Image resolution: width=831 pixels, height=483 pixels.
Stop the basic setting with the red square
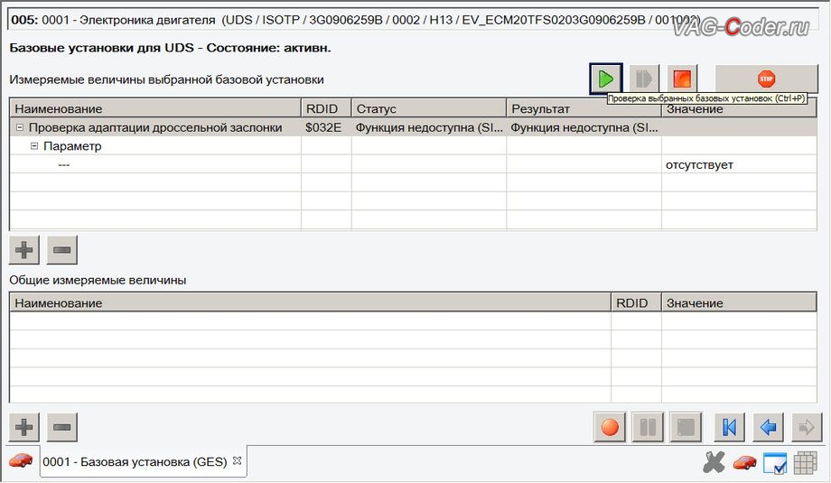click(x=682, y=79)
